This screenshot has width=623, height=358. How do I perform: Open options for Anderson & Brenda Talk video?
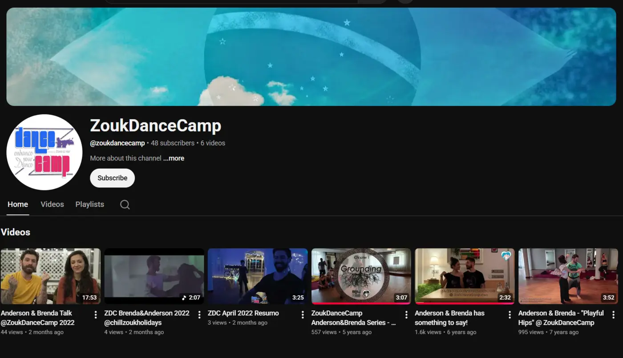point(96,315)
